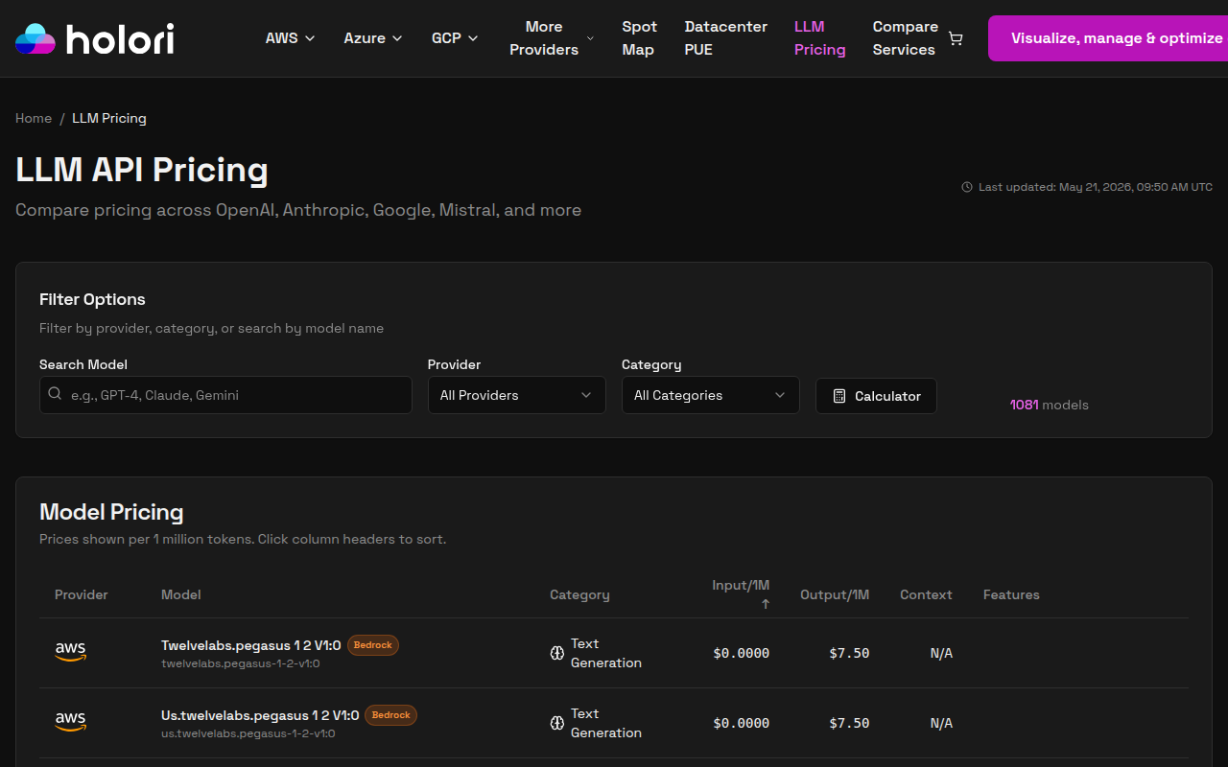This screenshot has width=1228, height=767.
Task: Click $7.50 output price in Twelvelabs.pegasus row
Action: pyautogui.click(x=849, y=653)
